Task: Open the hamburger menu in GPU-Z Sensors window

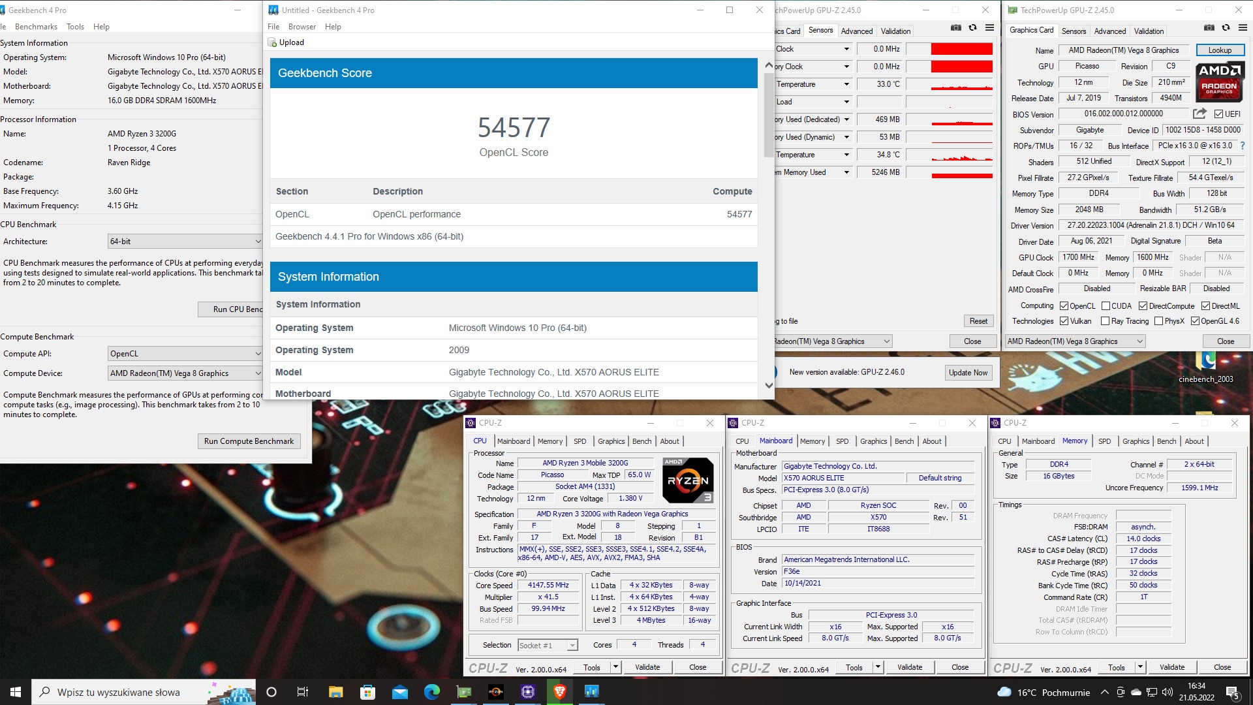Action: [989, 27]
